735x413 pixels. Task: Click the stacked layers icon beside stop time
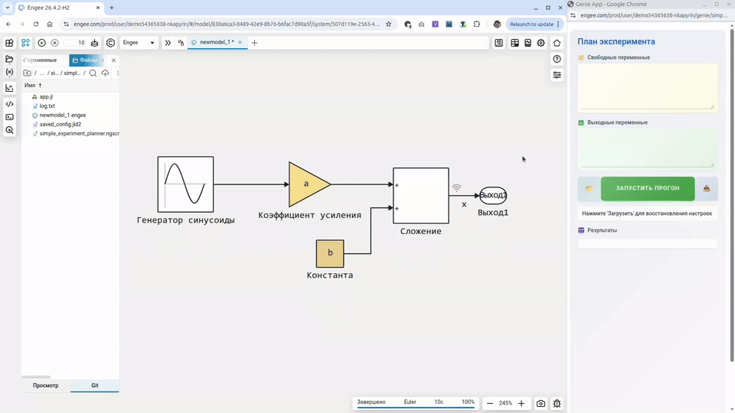point(95,43)
